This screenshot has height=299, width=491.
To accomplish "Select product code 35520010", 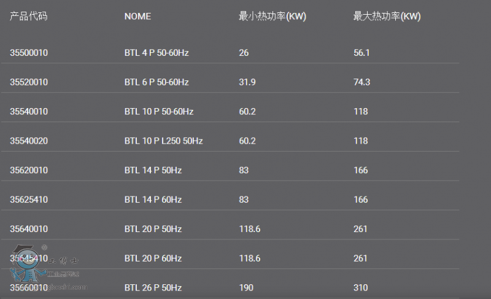I will click(x=29, y=82).
